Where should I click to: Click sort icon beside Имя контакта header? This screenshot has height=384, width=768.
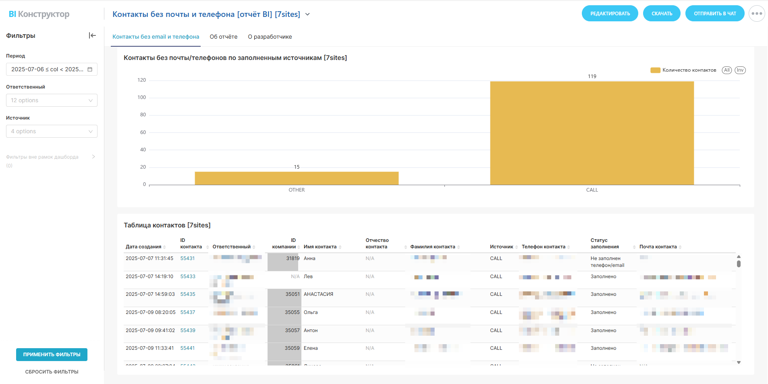(340, 247)
